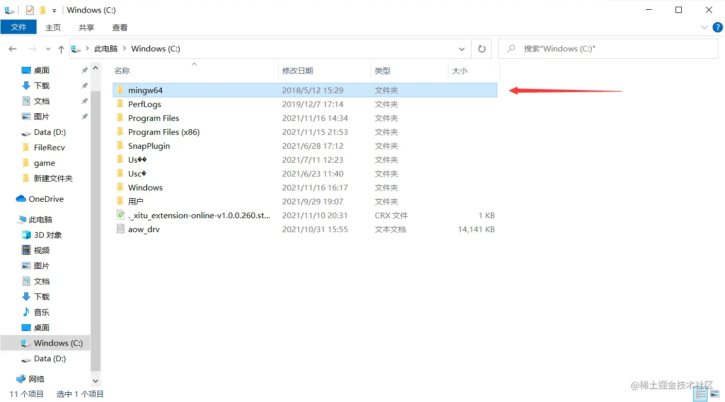Open the FileRecv folder in sidebar

click(x=49, y=147)
